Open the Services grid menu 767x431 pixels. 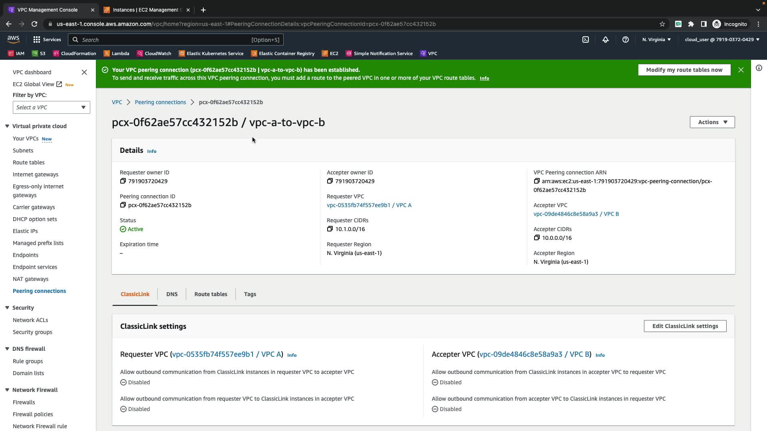47,40
